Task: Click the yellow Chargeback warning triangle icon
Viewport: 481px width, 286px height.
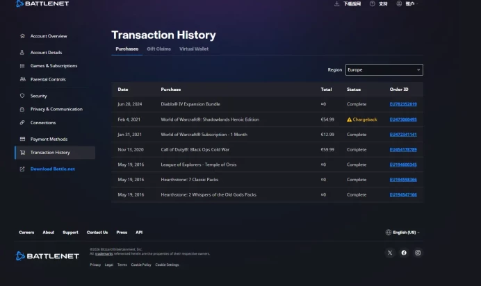Action: point(349,119)
